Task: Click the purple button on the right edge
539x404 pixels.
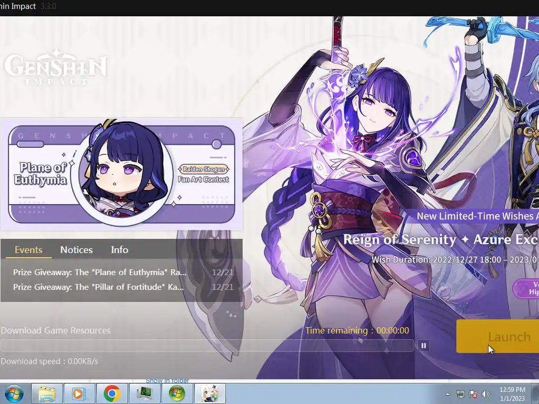Action: click(x=526, y=288)
